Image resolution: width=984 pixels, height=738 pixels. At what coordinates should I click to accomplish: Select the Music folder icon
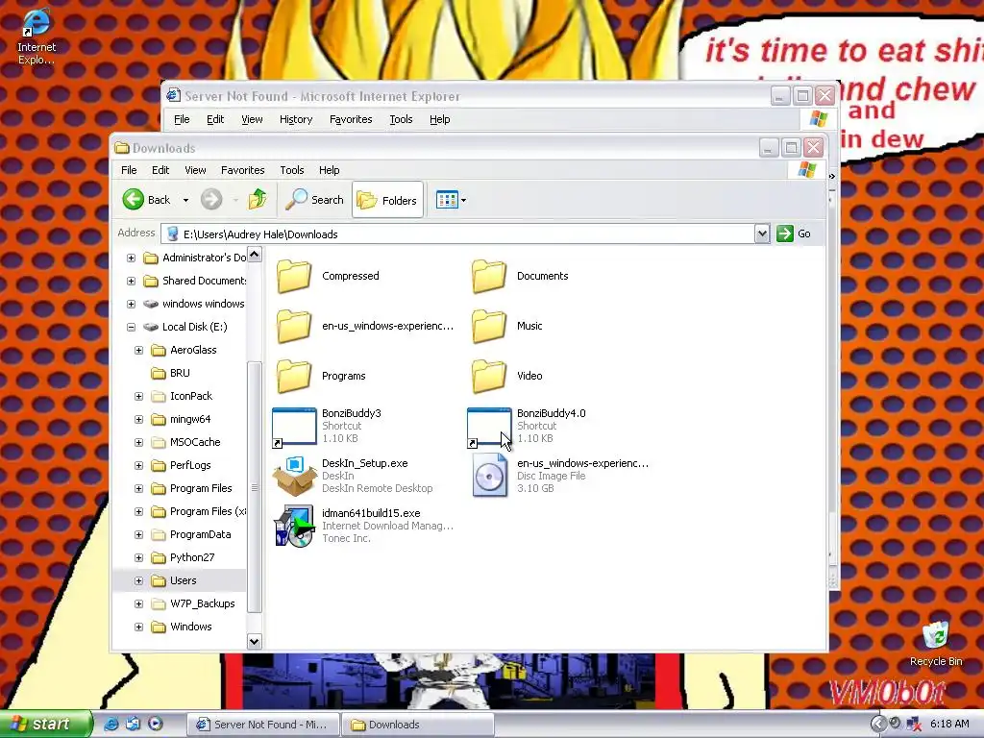(x=489, y=326)
